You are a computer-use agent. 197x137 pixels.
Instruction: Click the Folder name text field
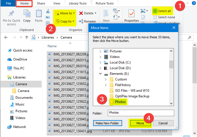click(141, 113)
